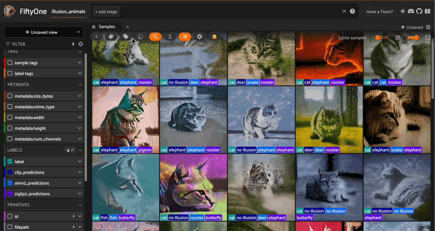Add a new panel with the plus tab
This screenshot has height=231, width=435.
tap(128, 27)
